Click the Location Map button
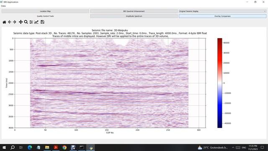The height and width of the screenshot is (151, 268). 45,11
